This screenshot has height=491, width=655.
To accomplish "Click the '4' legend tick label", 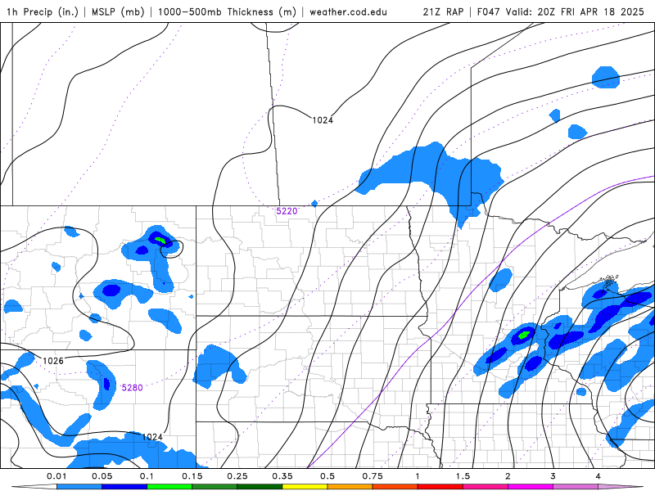I will 599,476.
